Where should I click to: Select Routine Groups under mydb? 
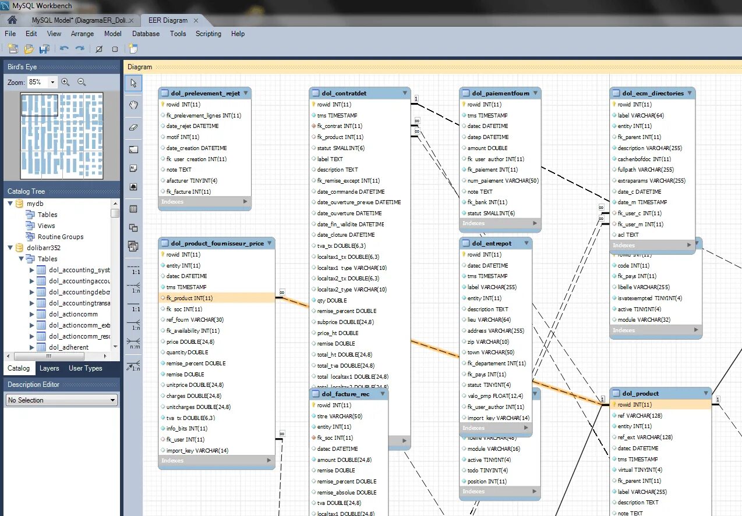click(x=61, y=237)
